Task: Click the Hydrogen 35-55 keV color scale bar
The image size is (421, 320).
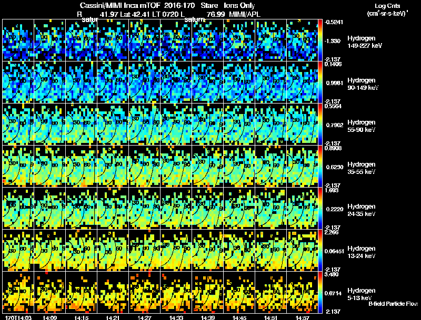Action: tap(320, 167)
